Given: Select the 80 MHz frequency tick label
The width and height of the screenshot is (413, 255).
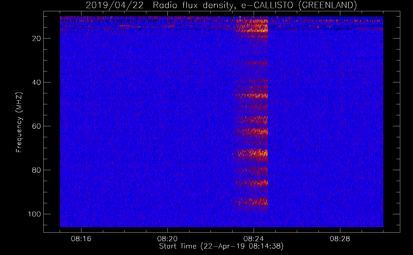Looking at the screenshot, I should coord(37,170).
